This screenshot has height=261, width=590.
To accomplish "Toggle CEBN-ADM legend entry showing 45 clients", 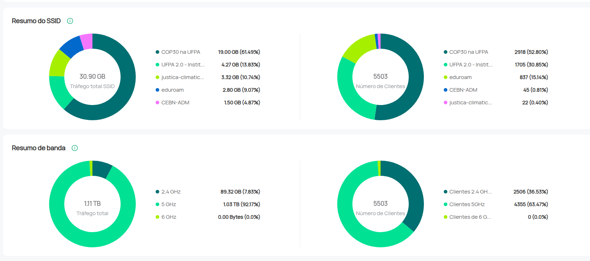I will click(463, 90).
